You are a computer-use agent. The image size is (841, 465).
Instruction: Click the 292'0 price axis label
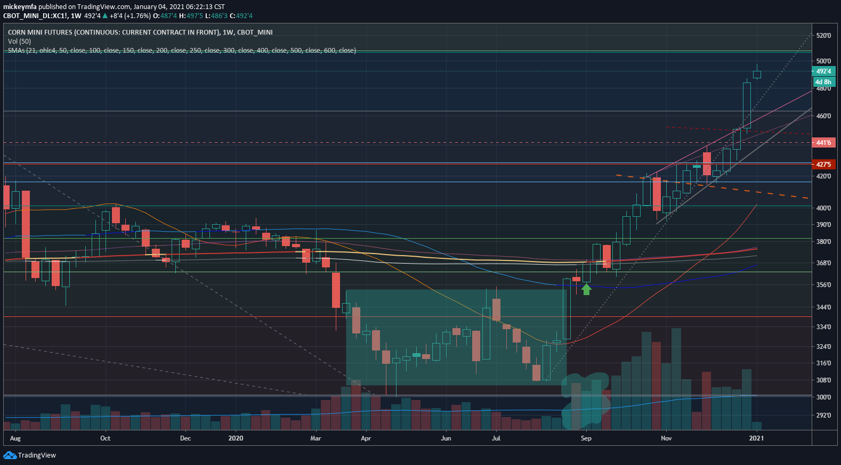[x=823, y=415]
